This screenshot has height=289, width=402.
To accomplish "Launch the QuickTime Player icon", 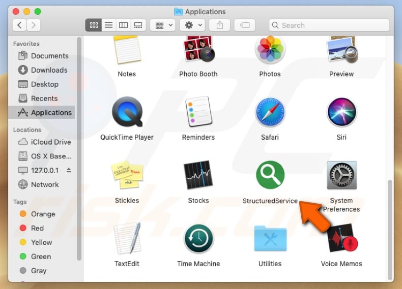I will coord(127,112).
